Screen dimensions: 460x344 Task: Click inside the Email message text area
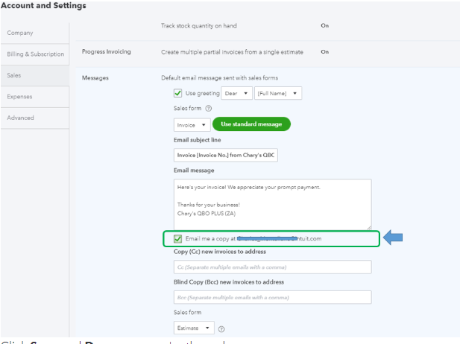272,203
